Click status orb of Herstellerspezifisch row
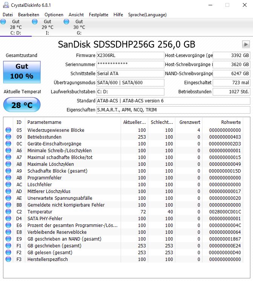Viewport: 253px width, 281px height. click(x=8, y=259)
